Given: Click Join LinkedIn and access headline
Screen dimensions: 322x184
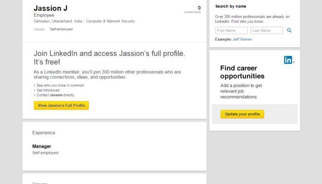Looking at the screenshot, I should (x=109, y=58).
